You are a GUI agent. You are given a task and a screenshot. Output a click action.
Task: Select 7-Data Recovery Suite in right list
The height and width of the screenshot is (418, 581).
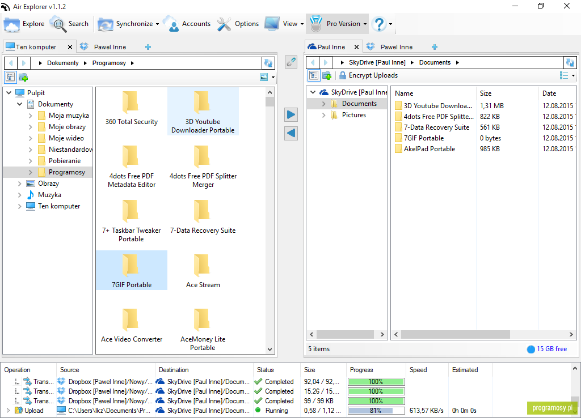436,127
